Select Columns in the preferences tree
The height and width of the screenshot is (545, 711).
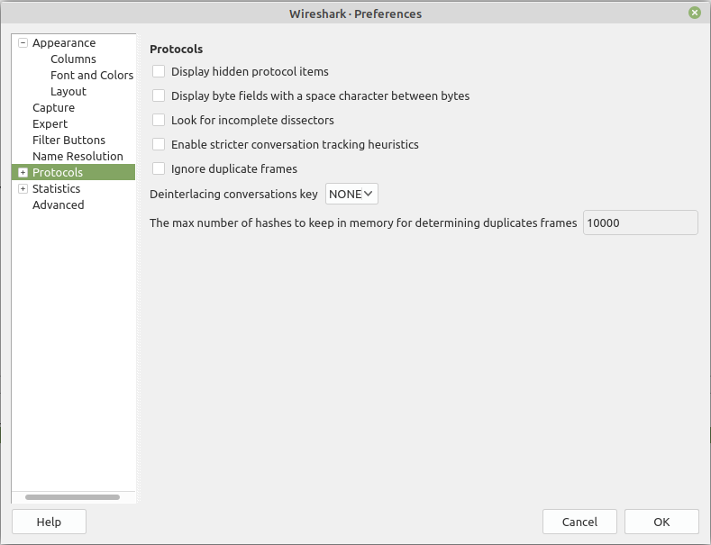(x=73, y=59)
